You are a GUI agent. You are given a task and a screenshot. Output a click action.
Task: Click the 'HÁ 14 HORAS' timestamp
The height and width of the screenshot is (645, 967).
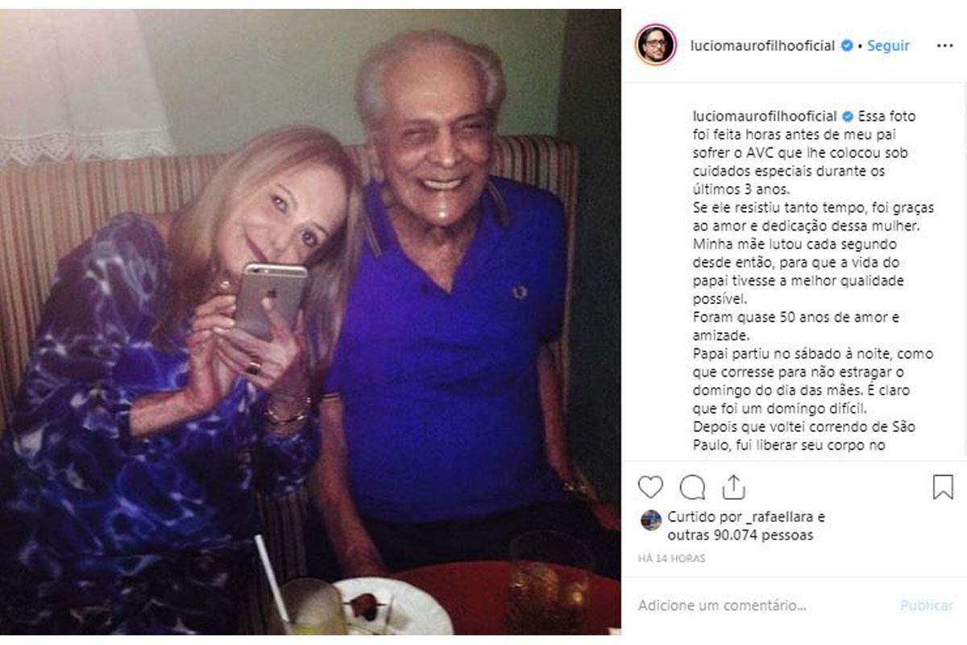671,558
